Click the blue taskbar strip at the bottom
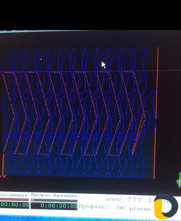The width and height of the screenshot is (181, 221). point(90,218)
